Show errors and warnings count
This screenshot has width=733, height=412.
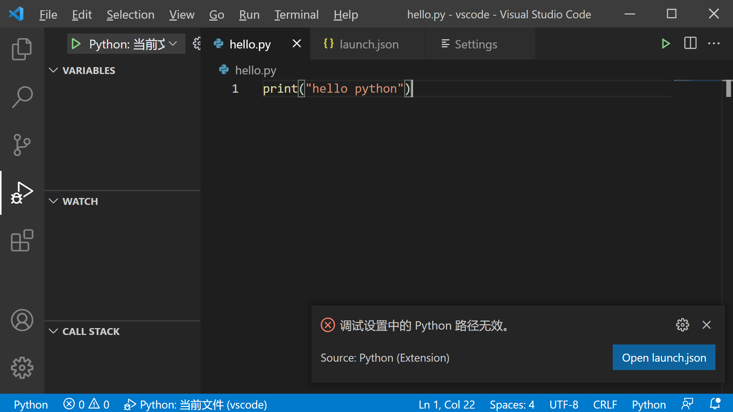(x=86, y=404)
